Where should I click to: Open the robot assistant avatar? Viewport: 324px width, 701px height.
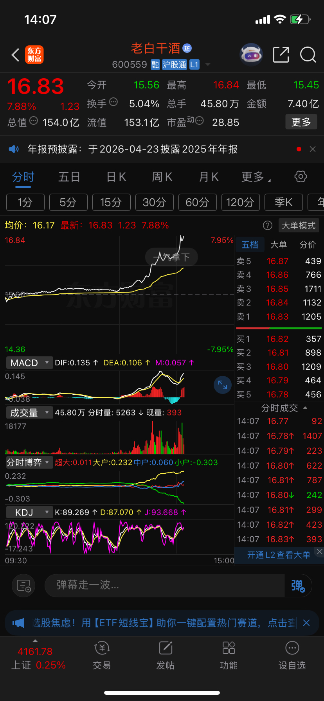point(251,55)
